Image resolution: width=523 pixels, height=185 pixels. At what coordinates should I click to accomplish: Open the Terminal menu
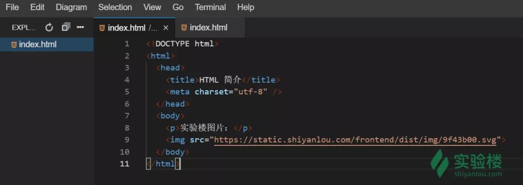pyautogui.click(x=210, y=7)
